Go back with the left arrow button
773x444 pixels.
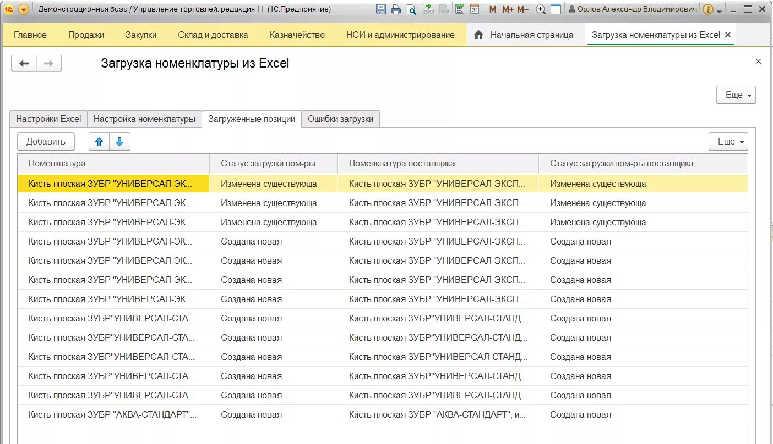24,63
